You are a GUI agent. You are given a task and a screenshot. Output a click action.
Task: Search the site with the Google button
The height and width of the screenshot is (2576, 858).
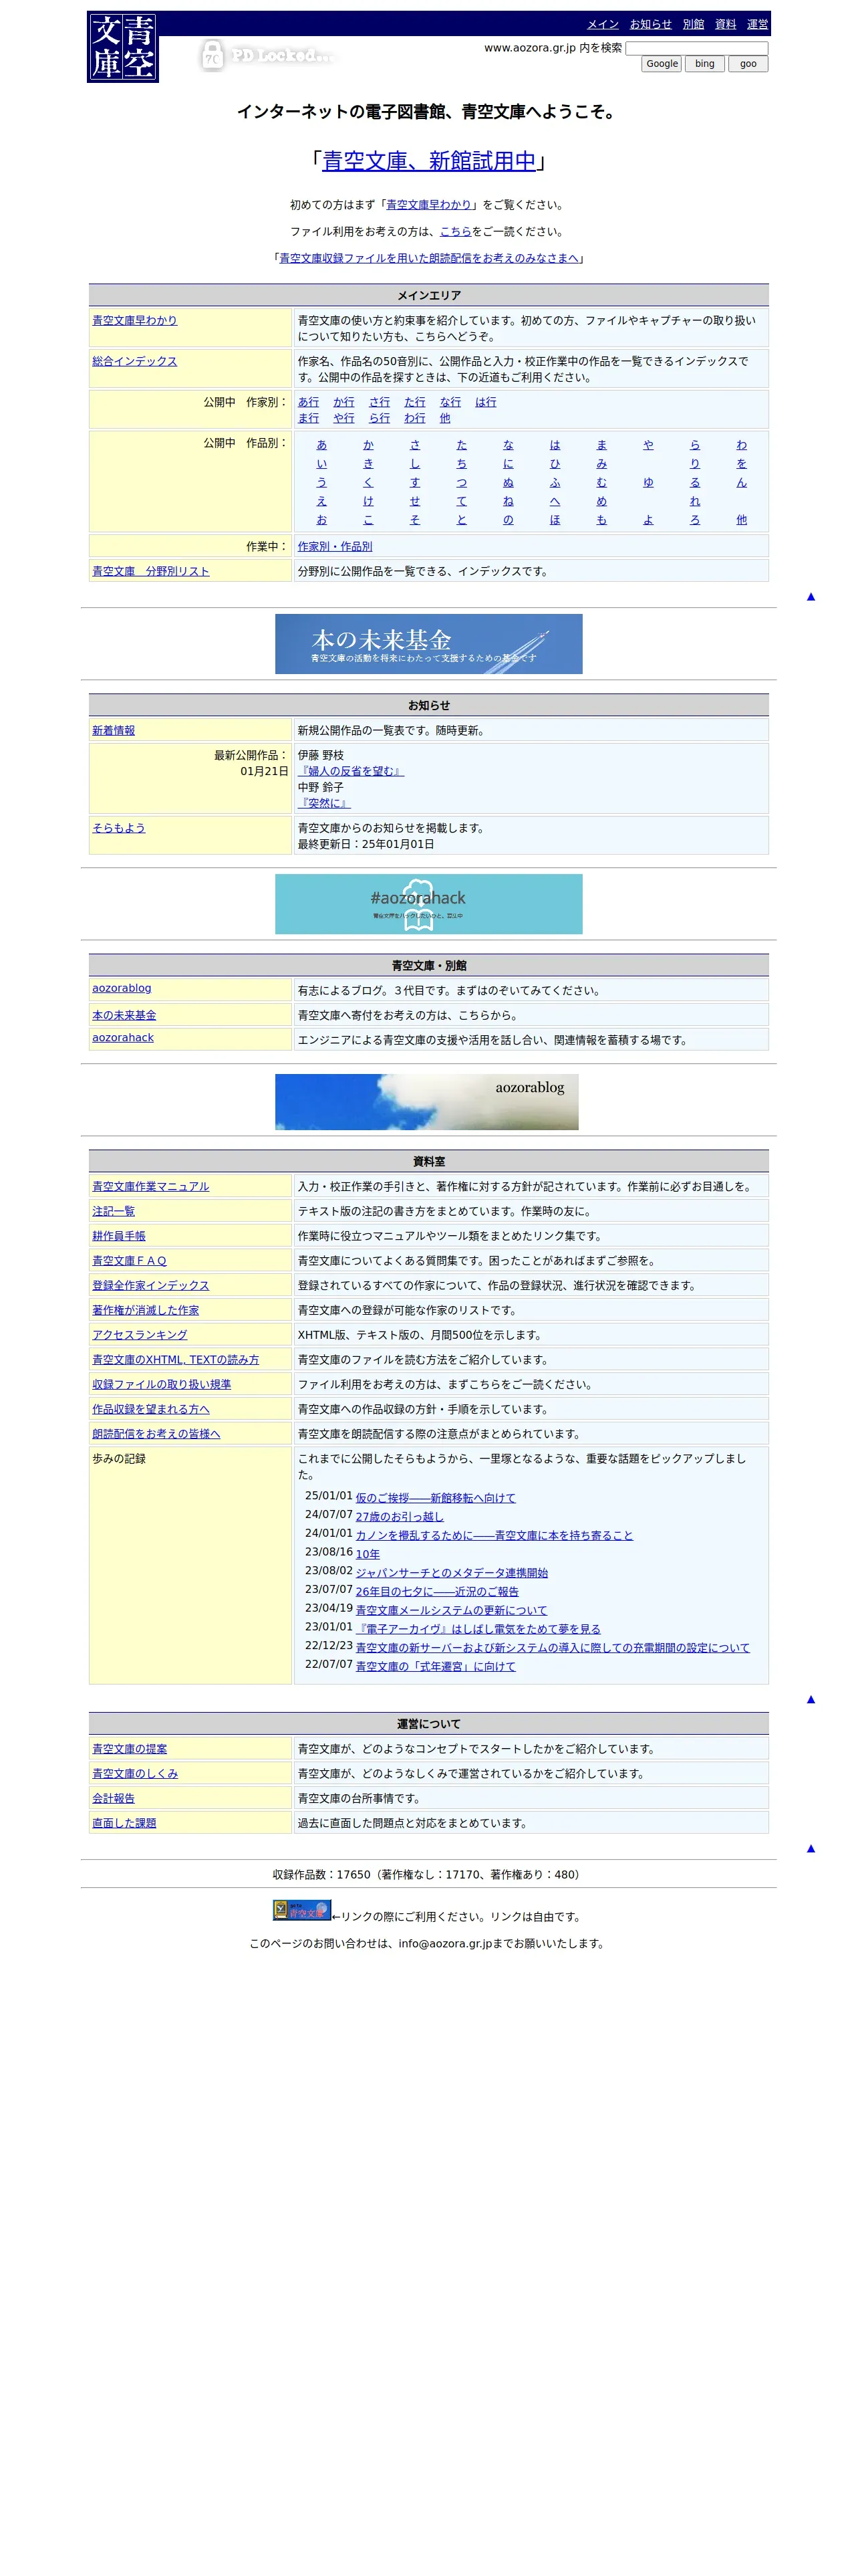point(662,64)
